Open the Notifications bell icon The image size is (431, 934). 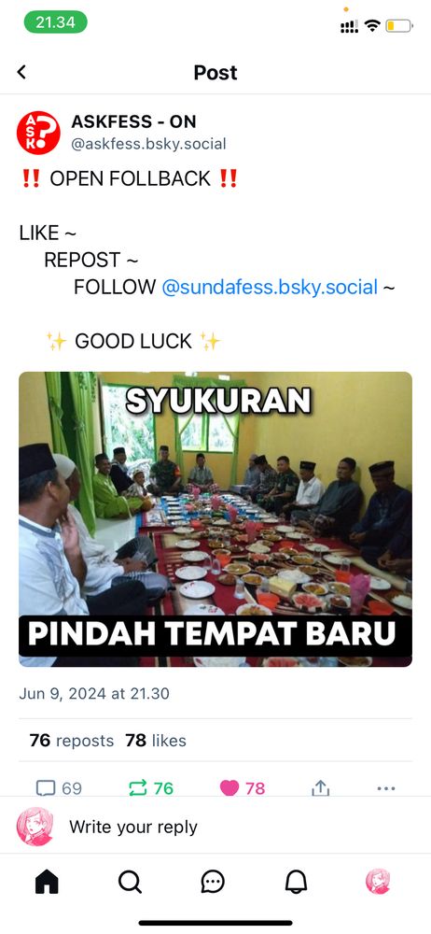296,882
